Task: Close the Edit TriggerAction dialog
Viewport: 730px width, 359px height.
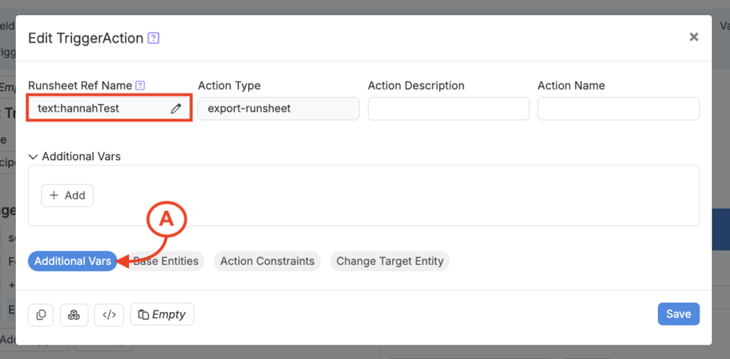Action: coord(694,37)
